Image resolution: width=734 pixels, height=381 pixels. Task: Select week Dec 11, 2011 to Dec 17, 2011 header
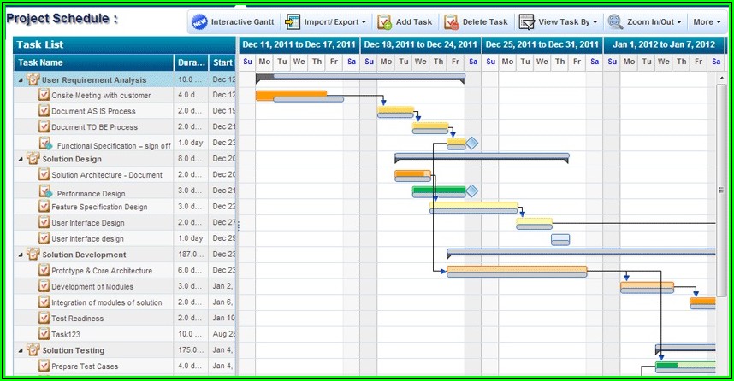tap(299, 45)
